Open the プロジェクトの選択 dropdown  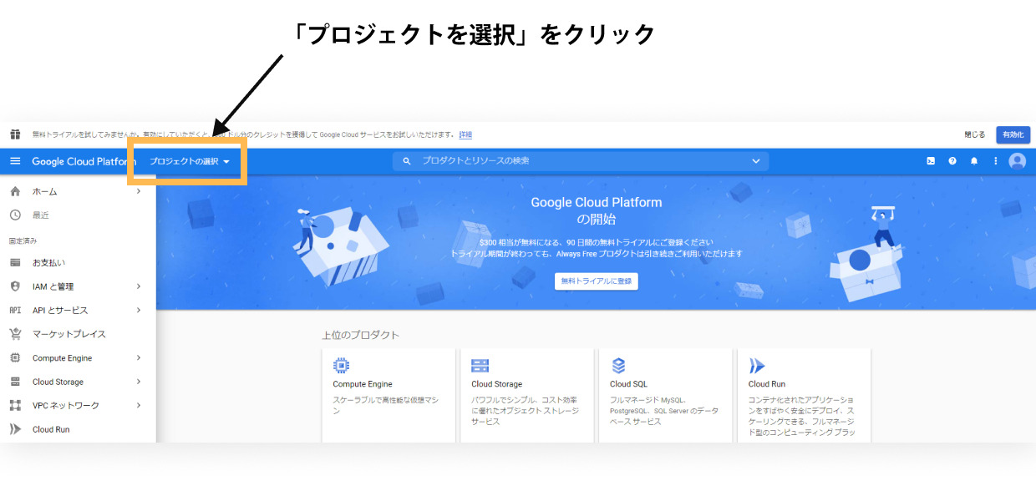pos(190,161)
